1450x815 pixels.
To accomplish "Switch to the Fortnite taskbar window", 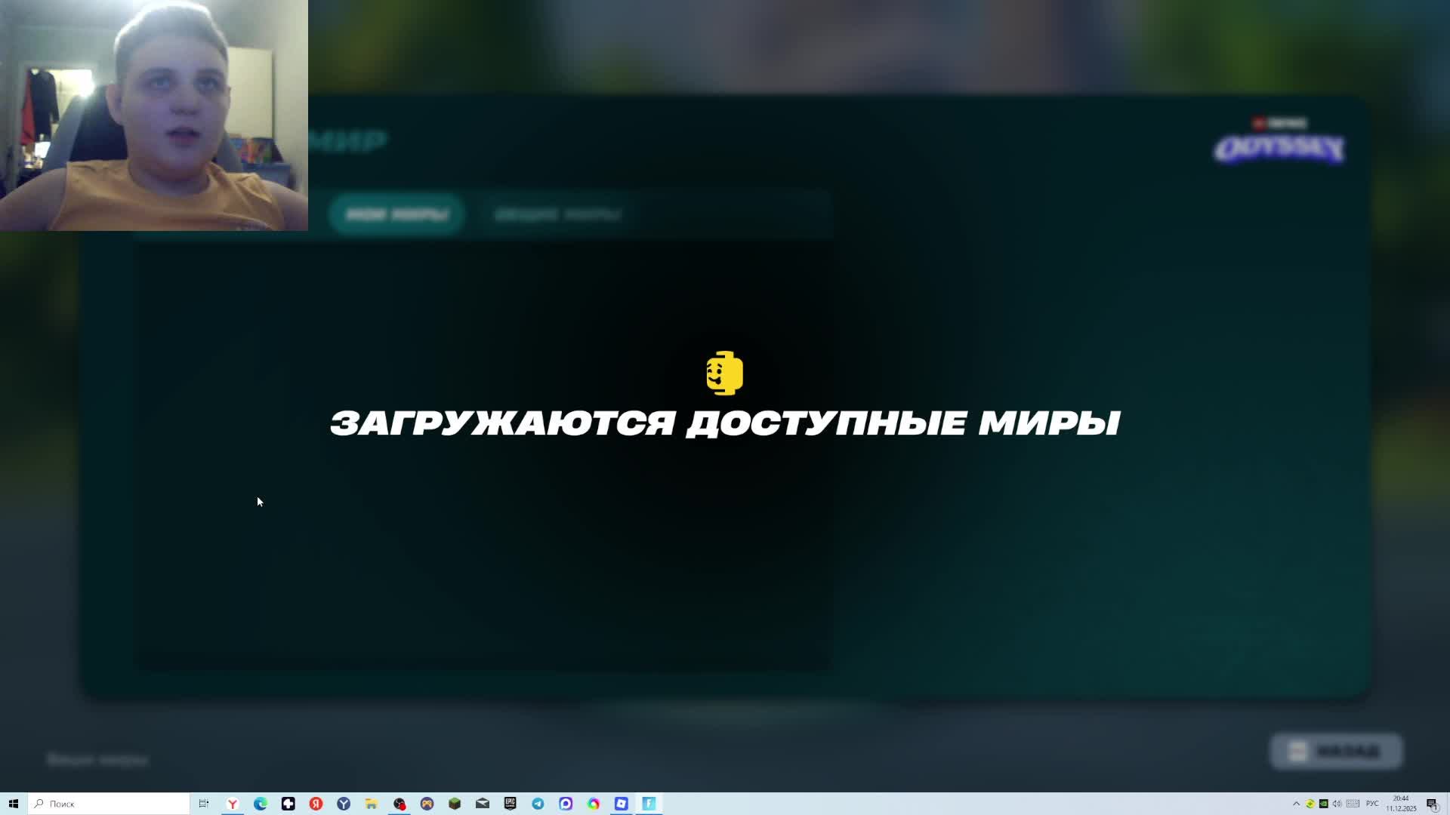I will [649, 804].
